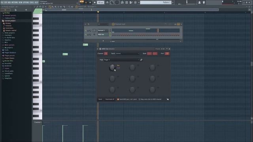Click the add channel plus button
This screenshot has height=142, width=253.
[x=103, y=41]
